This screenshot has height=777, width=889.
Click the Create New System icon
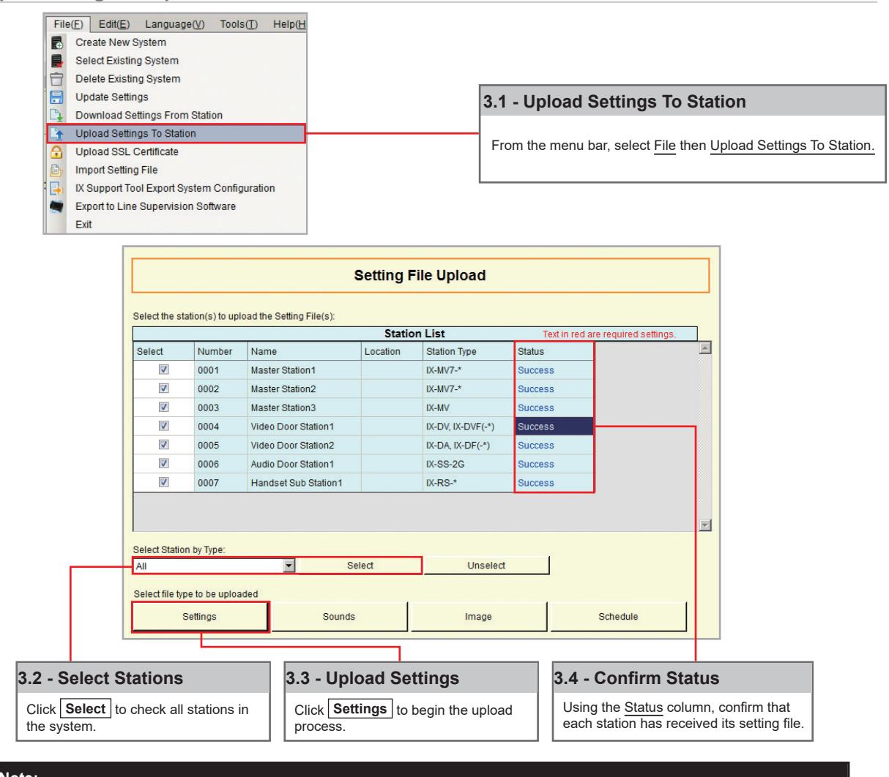55,42
